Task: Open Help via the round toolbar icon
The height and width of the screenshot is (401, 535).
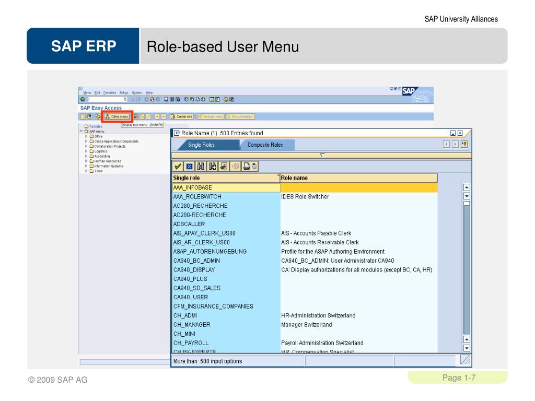Action: point(226,99)
